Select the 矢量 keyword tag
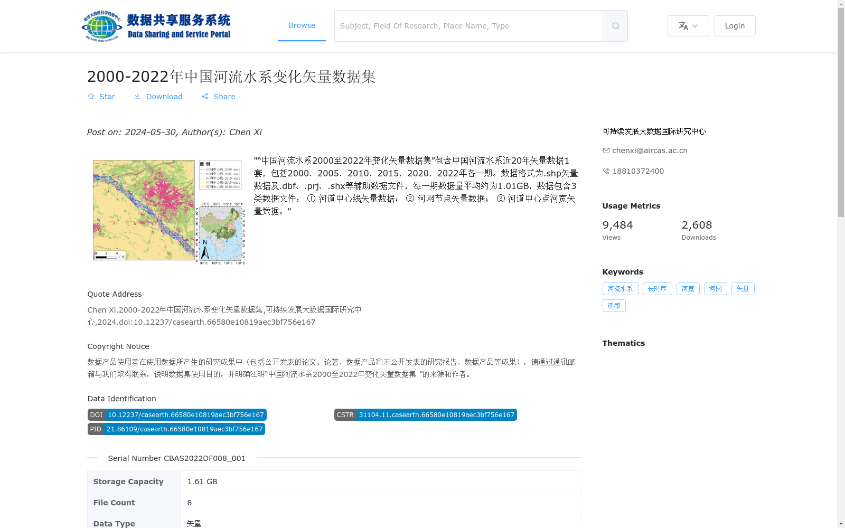Viewport: 845px width, 528px height. tap(743, 289)
